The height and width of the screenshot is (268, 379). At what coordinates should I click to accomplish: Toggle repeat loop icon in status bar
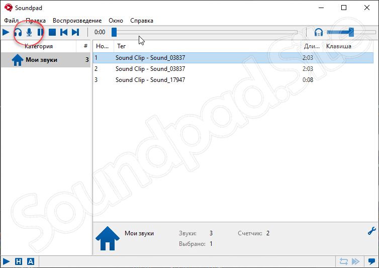(x=343, y=261)
